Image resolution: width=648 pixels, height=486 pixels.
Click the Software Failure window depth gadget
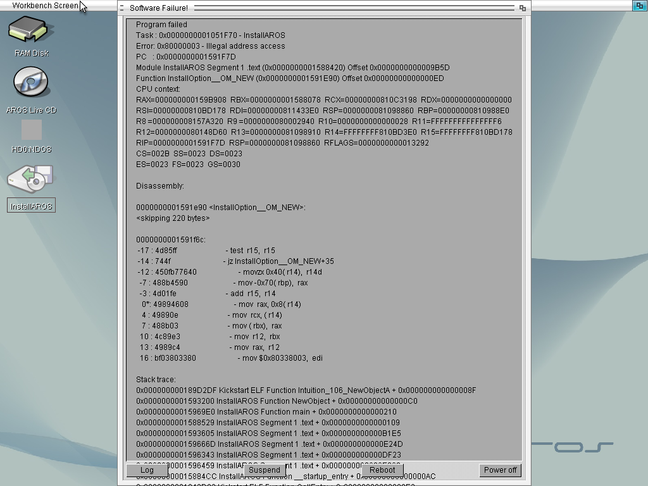tap(523, 8)
